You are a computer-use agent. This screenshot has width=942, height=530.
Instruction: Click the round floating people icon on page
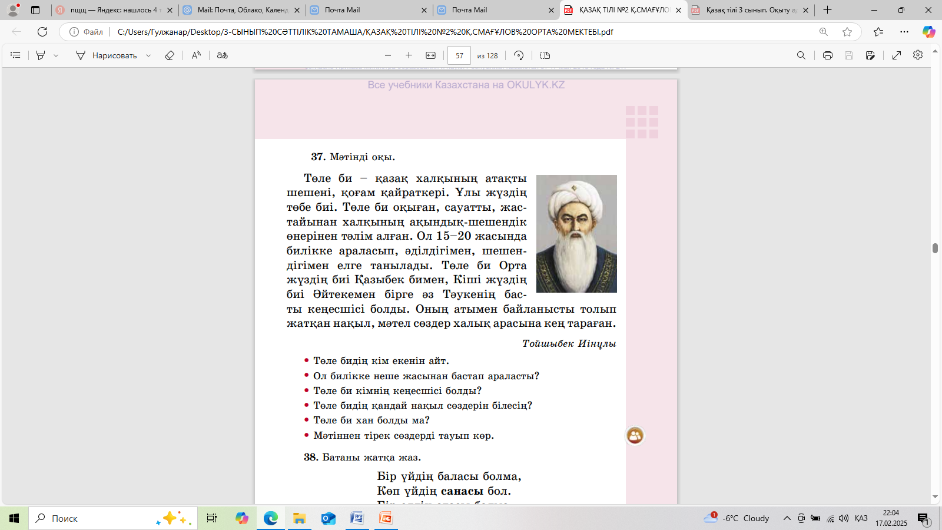pos(635,436)
